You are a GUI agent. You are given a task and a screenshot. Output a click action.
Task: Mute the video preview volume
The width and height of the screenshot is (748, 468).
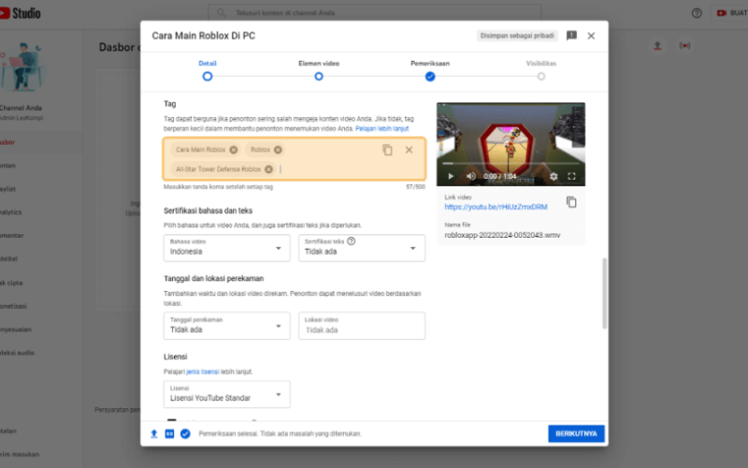pos(471,176)
